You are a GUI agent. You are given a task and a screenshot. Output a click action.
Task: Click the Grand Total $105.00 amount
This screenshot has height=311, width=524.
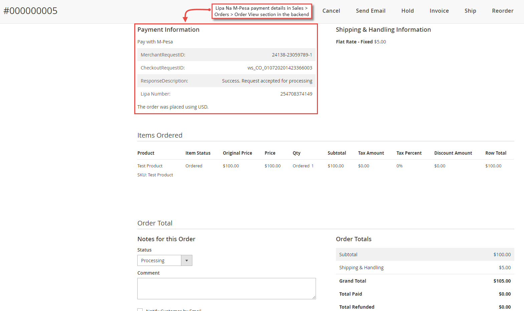502,281
